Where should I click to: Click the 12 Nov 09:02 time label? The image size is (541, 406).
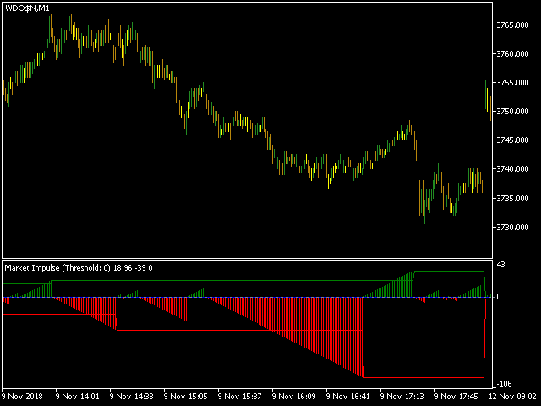pyautogui.click(x=512, y=397)
